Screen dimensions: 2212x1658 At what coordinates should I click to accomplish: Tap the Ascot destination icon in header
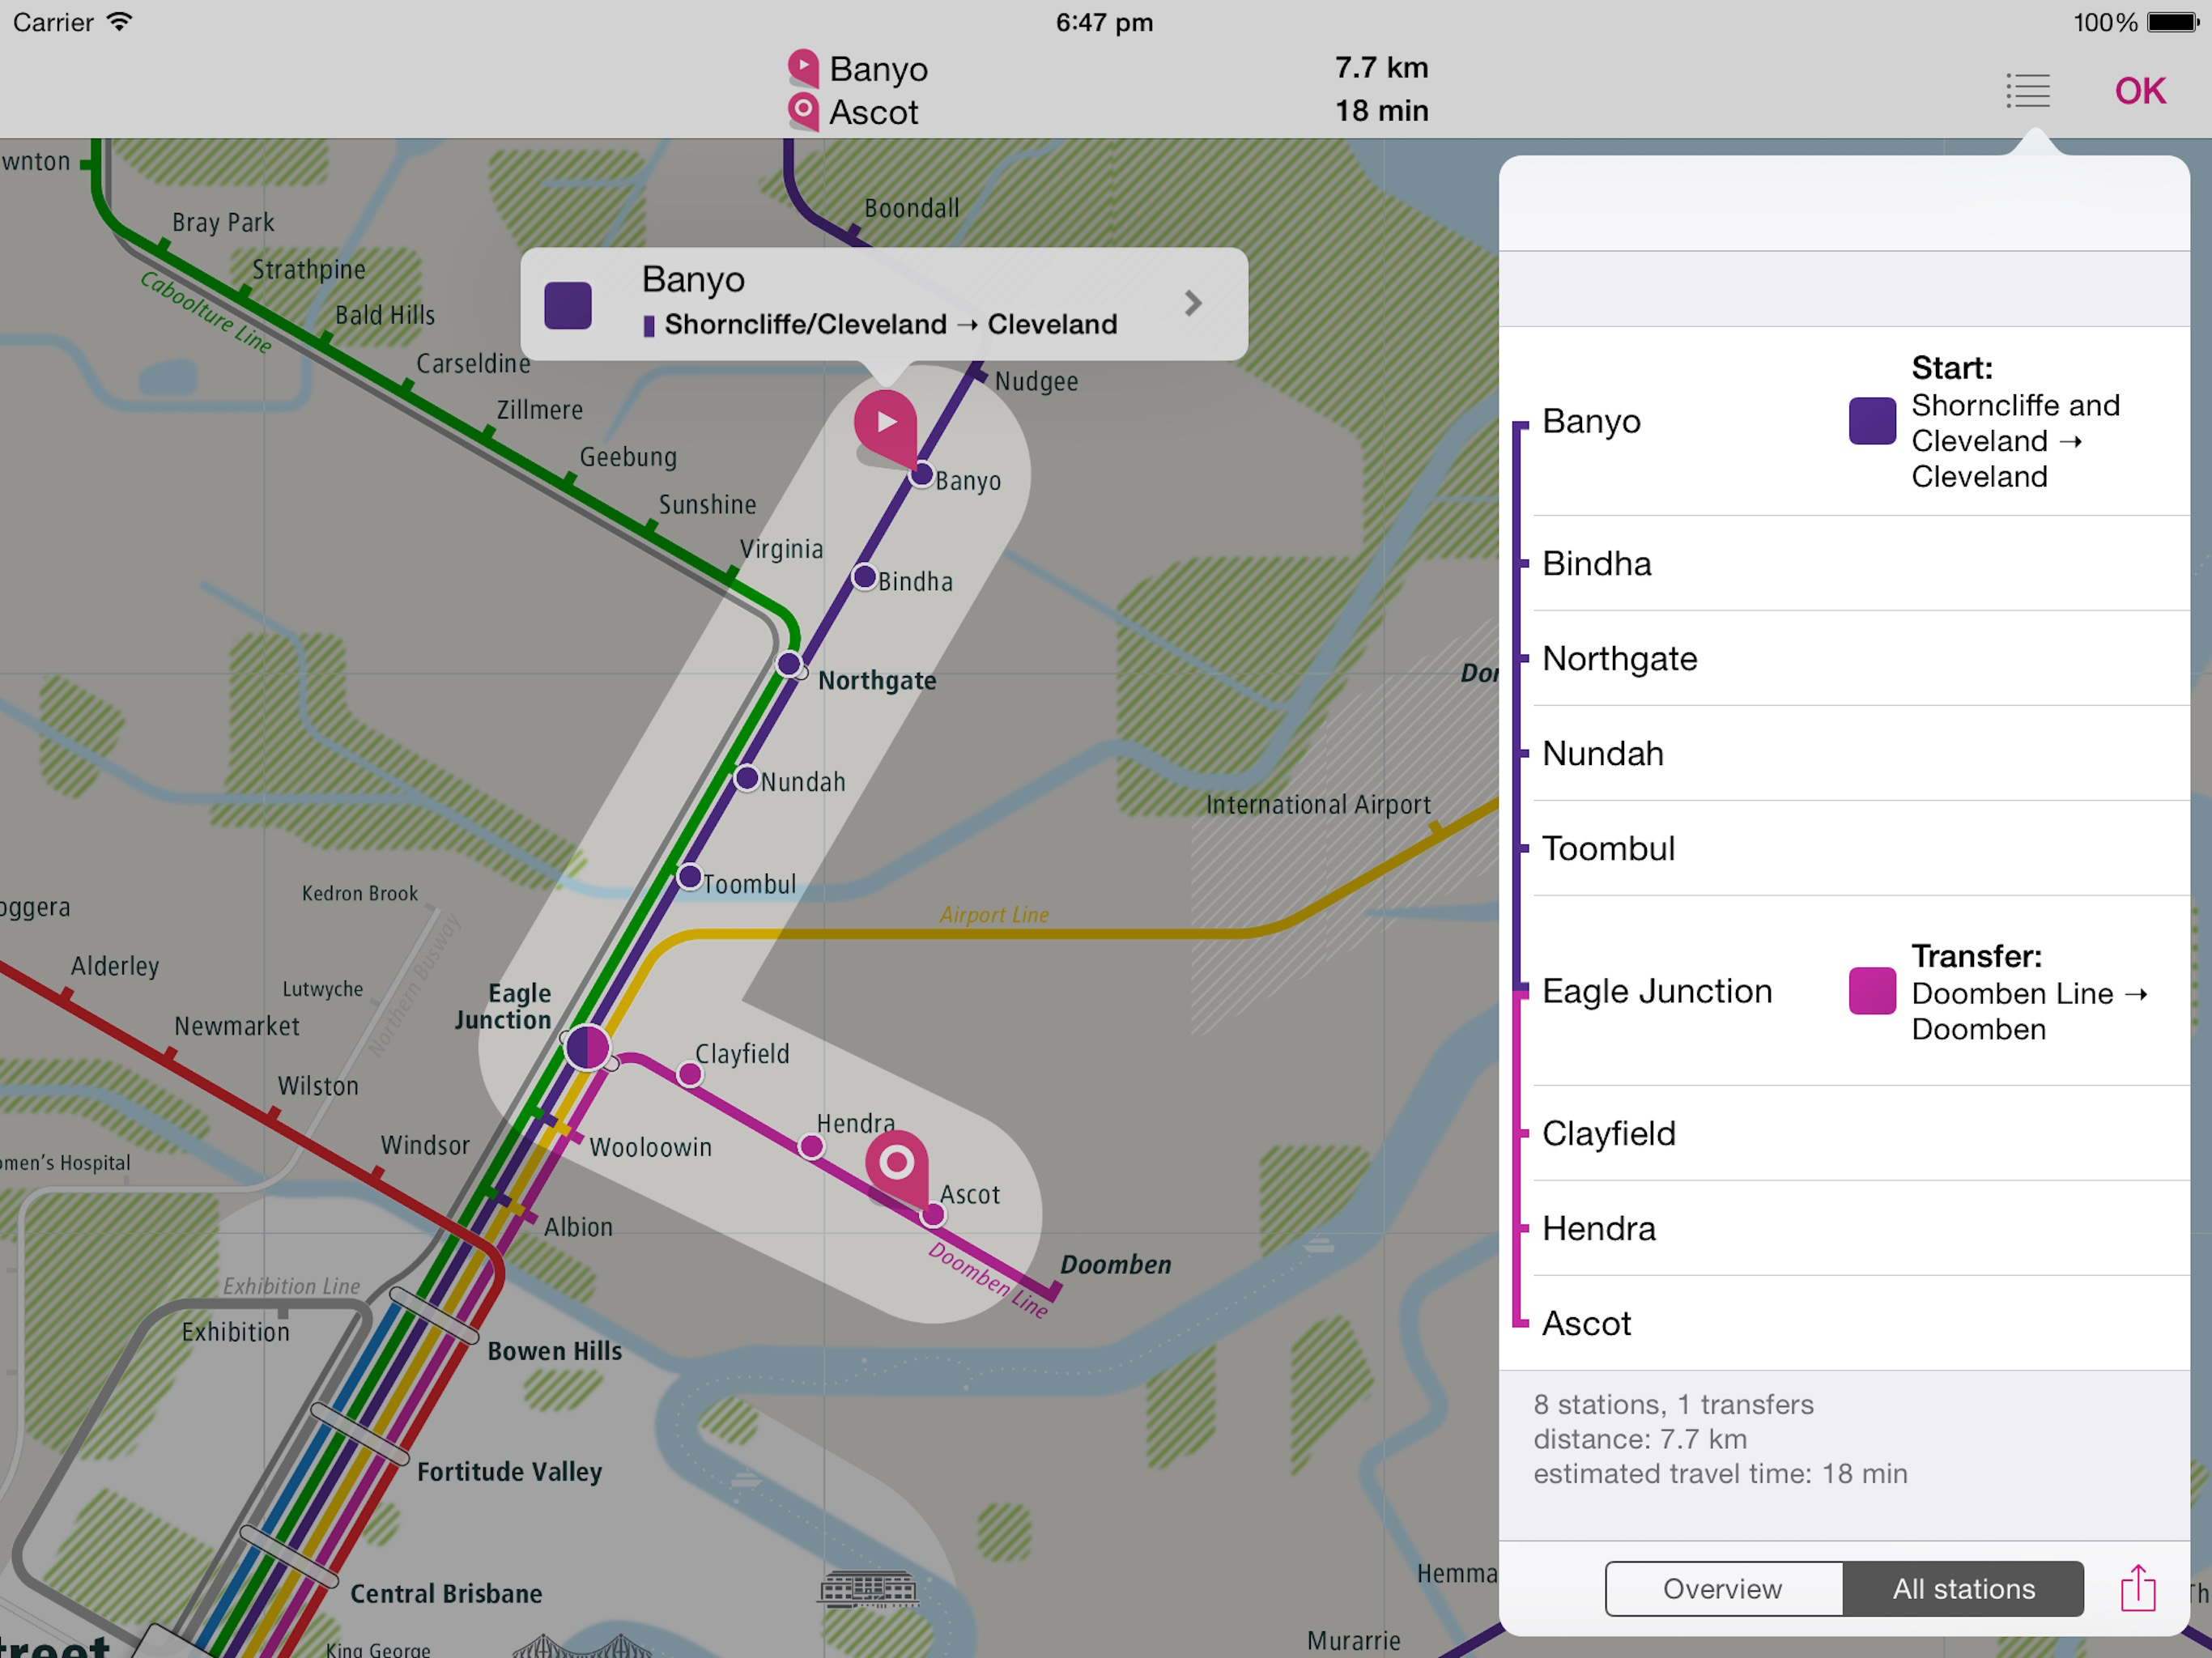coord(803,111)
